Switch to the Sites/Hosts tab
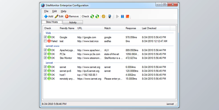The image size is (219, 110). click(52, 22)
